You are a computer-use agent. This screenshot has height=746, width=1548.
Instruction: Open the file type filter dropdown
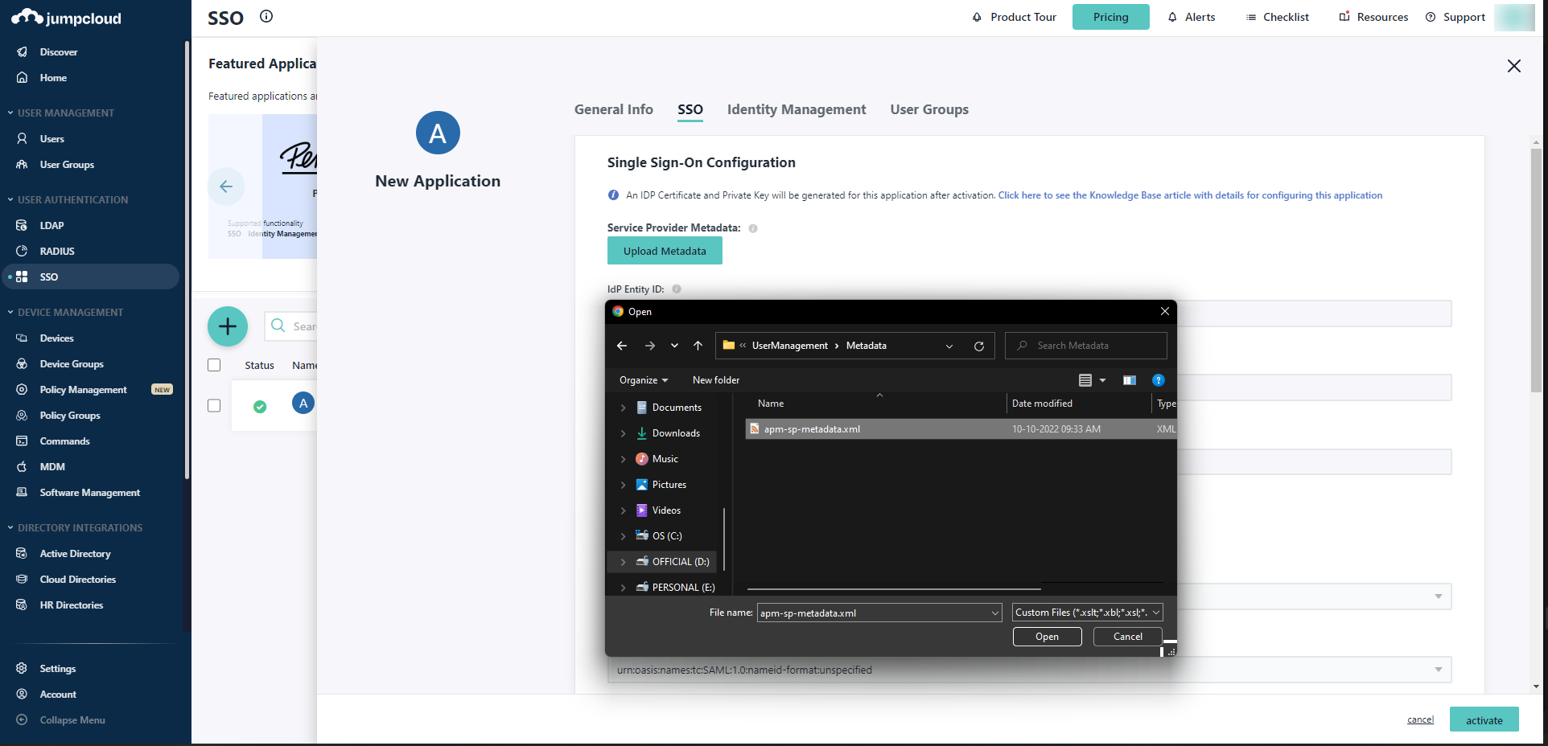pos(1087,613)
